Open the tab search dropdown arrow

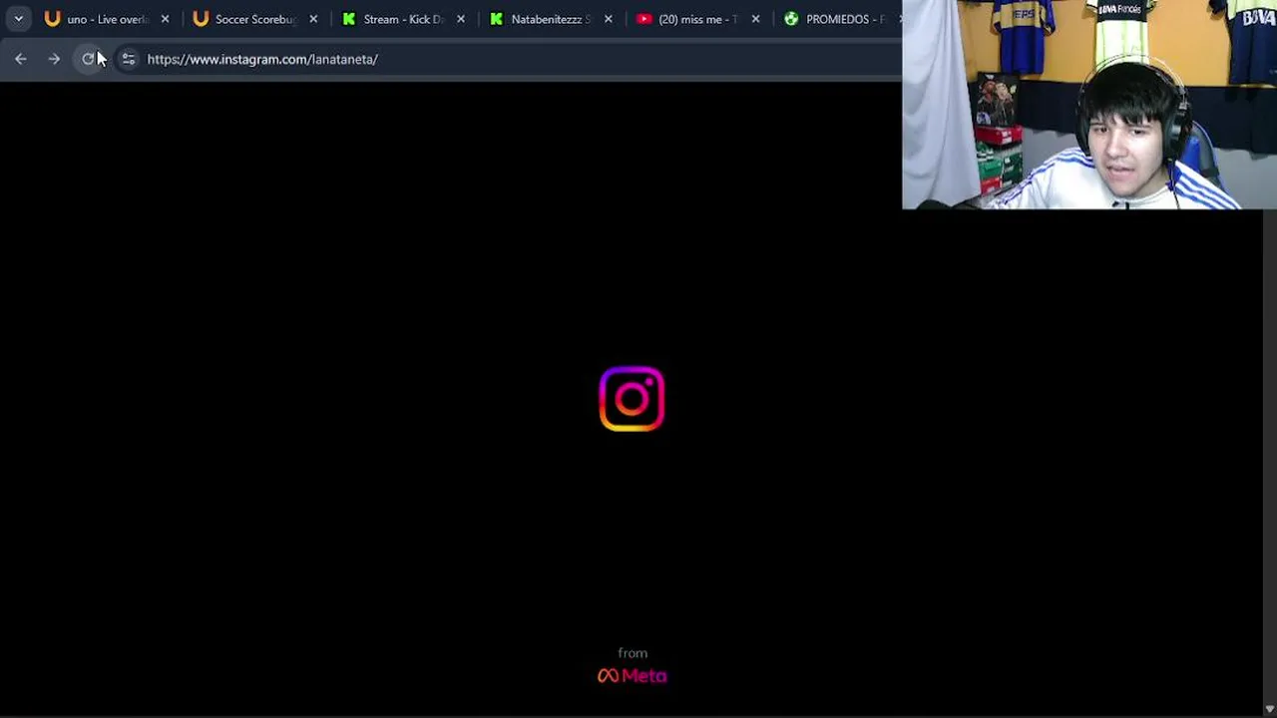[18, 19]
